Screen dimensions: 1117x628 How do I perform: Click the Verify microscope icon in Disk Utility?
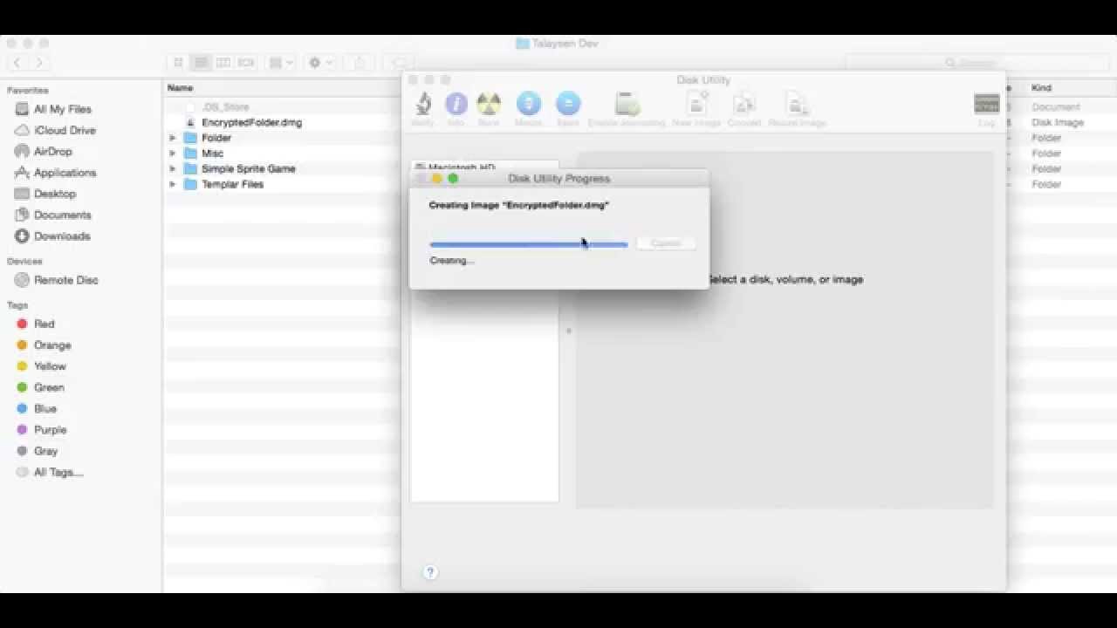point(423,104)
